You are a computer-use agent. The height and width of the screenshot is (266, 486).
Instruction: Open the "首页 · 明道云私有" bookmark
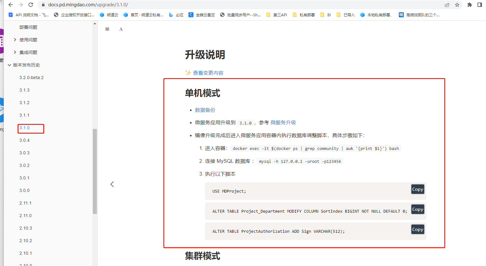point(143,15)
